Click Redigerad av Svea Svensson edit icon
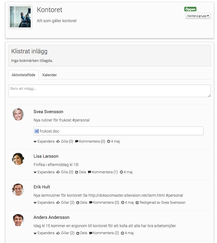The width and height of the screenshot is (217, 243). [137, 202]
